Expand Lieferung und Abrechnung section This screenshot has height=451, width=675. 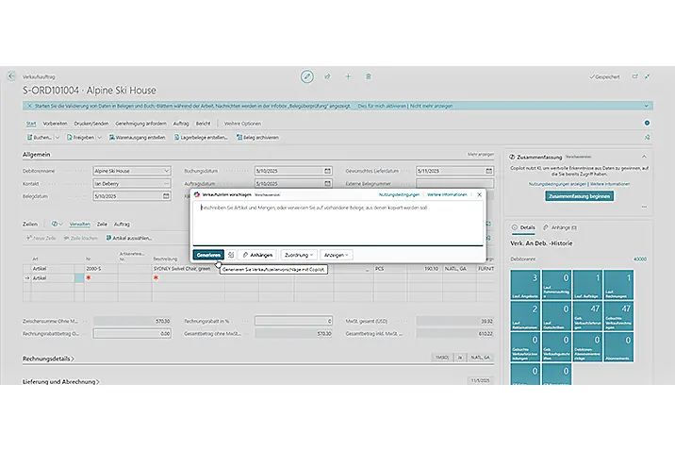pos(60,381)
